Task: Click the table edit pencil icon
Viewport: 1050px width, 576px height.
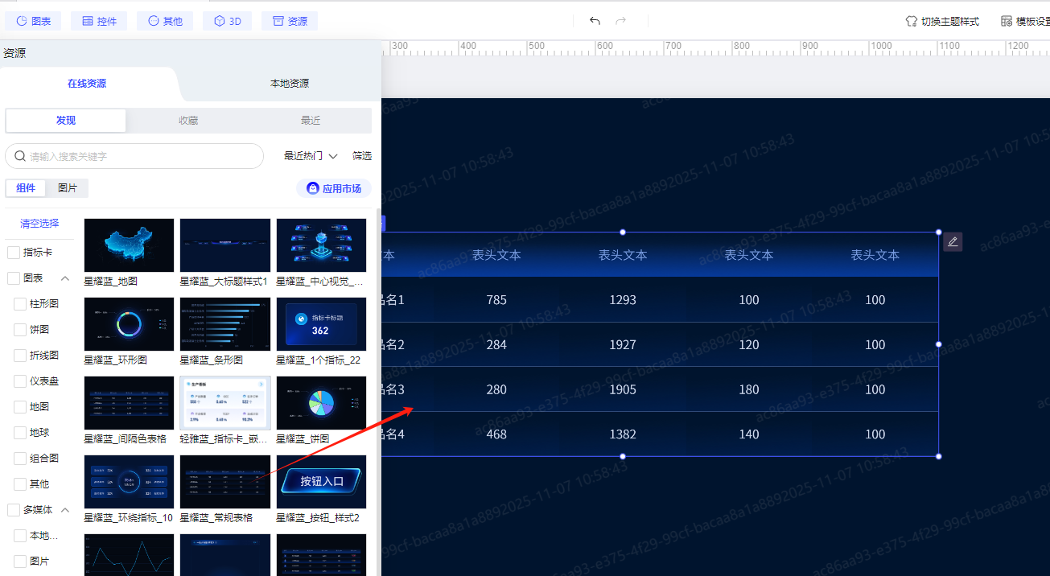Action: 953,241
